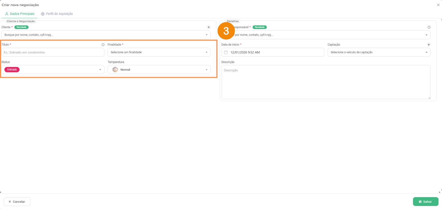This screenshot has height=209, width=442.
Task: Click inside the Descrição text area
Action: coord(325,82)
